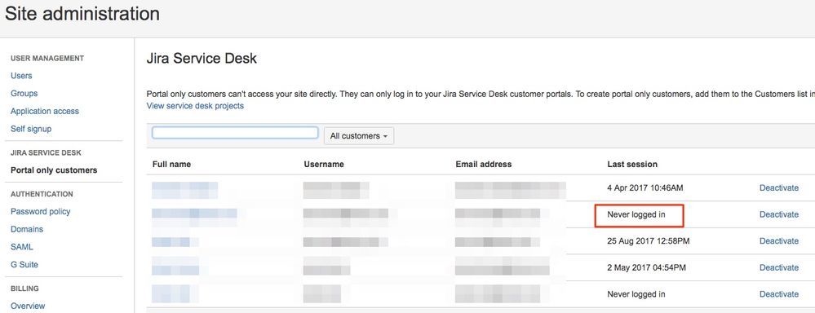This screenshot has height=313, width=815.
Task: Select the 25 Aug 2017 12:58PM cell
Action: click(x=648, y=240)
